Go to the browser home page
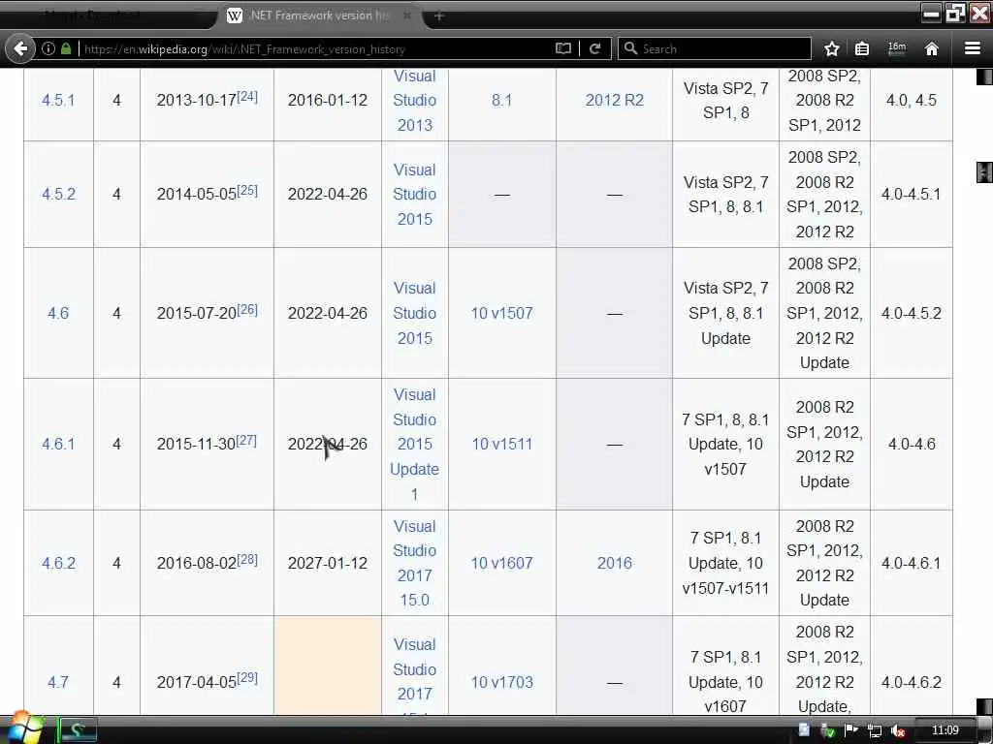 pos(931,48)
